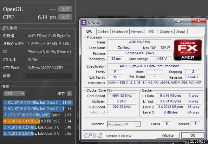Click the CPU score 6.14 pts
This screenshot has height=144, width=208.
[47, 17]
